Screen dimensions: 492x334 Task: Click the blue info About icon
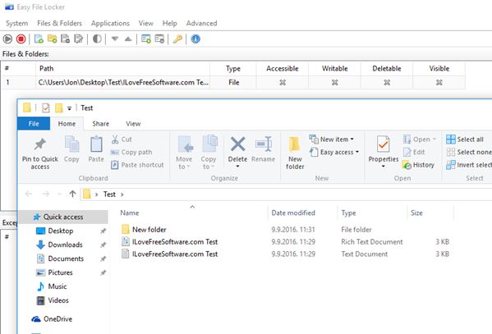click(195, 39)
